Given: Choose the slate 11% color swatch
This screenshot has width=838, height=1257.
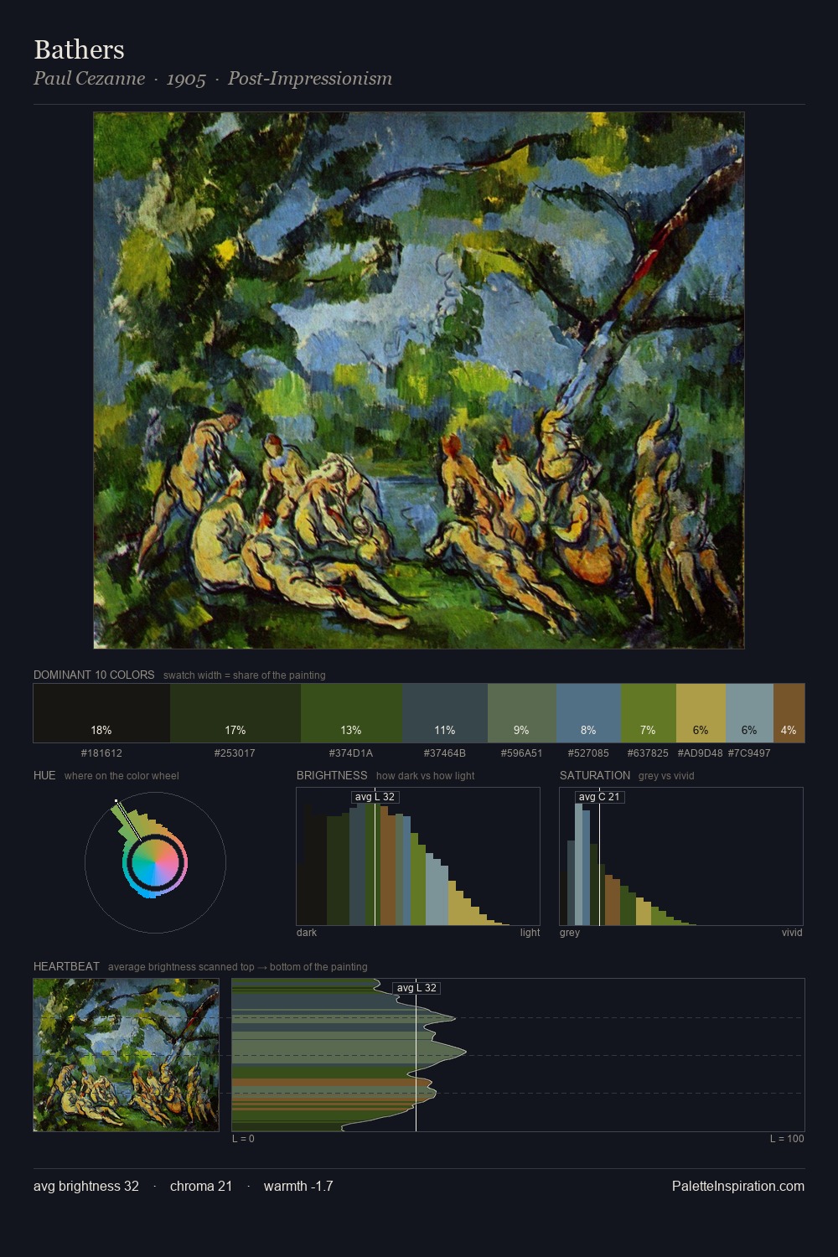Looking at the screenshot, I should pyautogui.click(x=445, y=713).
